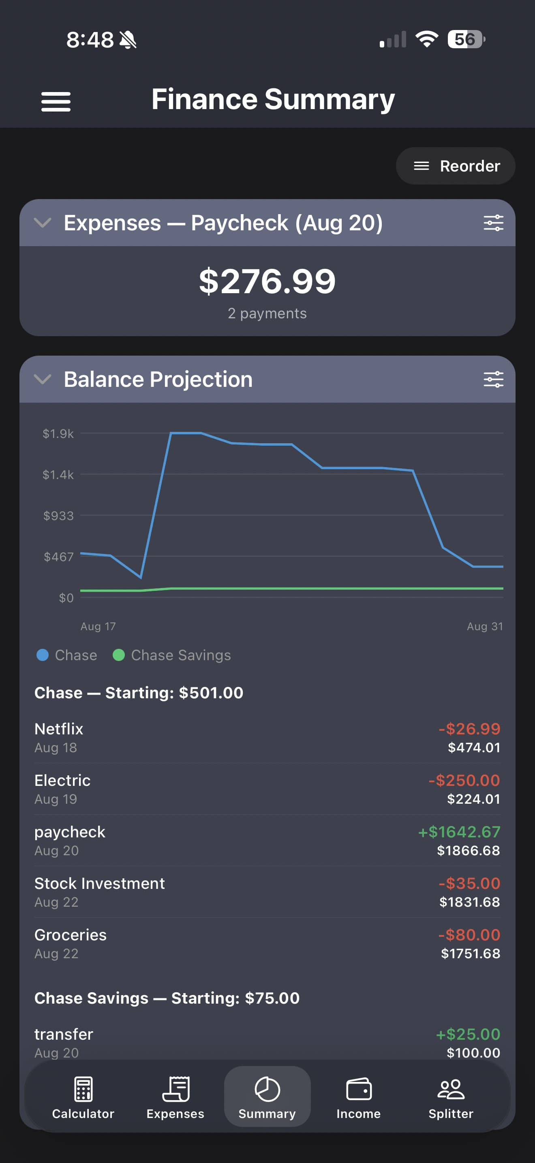The width and height of the screenshot is (535, 1163).
Task: Tap the Wi-Fi status icon
Action: pyautogui.click(x=427, y=39)
